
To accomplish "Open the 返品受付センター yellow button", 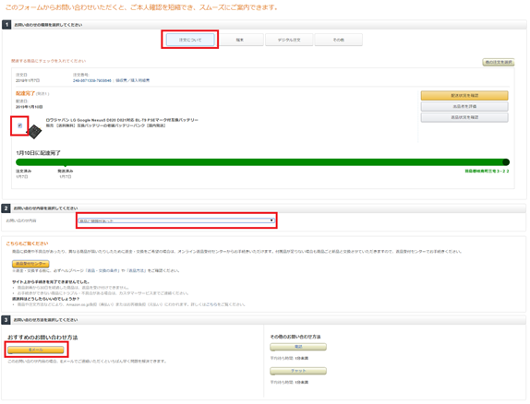I will (x=30, y=264).
